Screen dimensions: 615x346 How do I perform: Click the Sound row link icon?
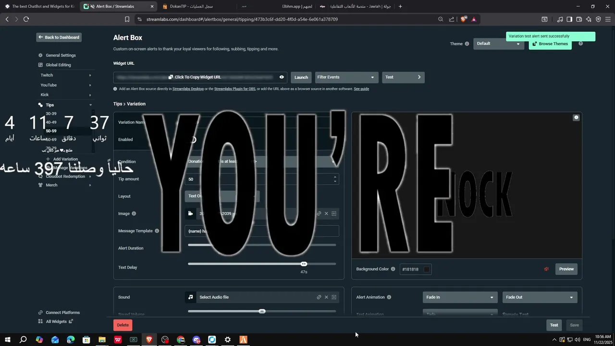tap(319, 297)
